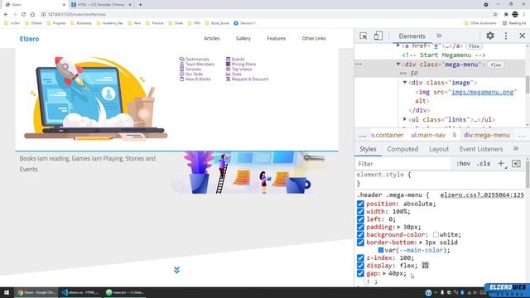Switch to the HTML CSS Template browser tab
This screenshot has width=530, height=298.
(x=101, y=5)
